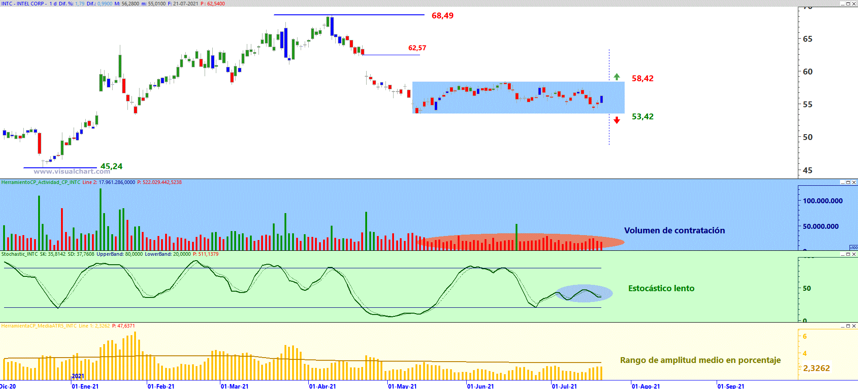This screenshot has height=389, width=858.
Task: Click the 2,3262 ATR value label
Action: pos(816,368)
